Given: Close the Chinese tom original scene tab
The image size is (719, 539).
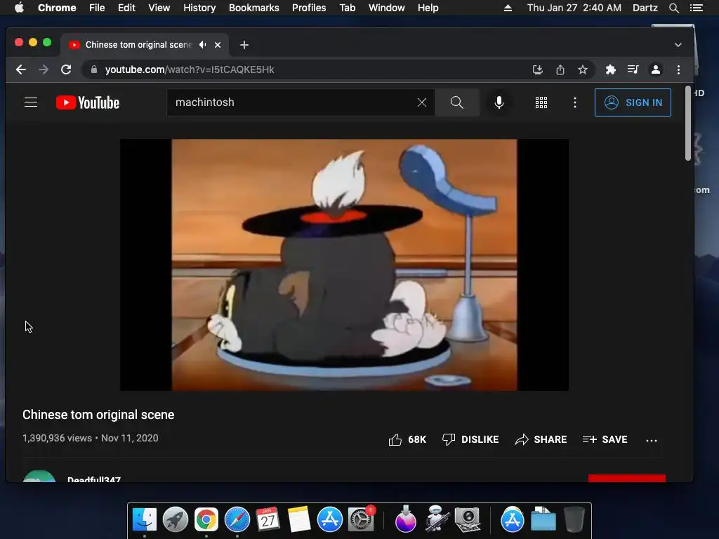Looking at the screenshot, I should 218,45.
